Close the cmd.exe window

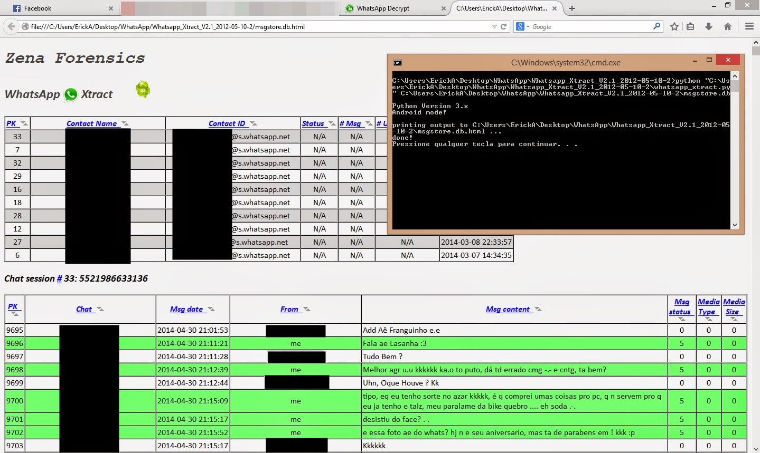728,60
